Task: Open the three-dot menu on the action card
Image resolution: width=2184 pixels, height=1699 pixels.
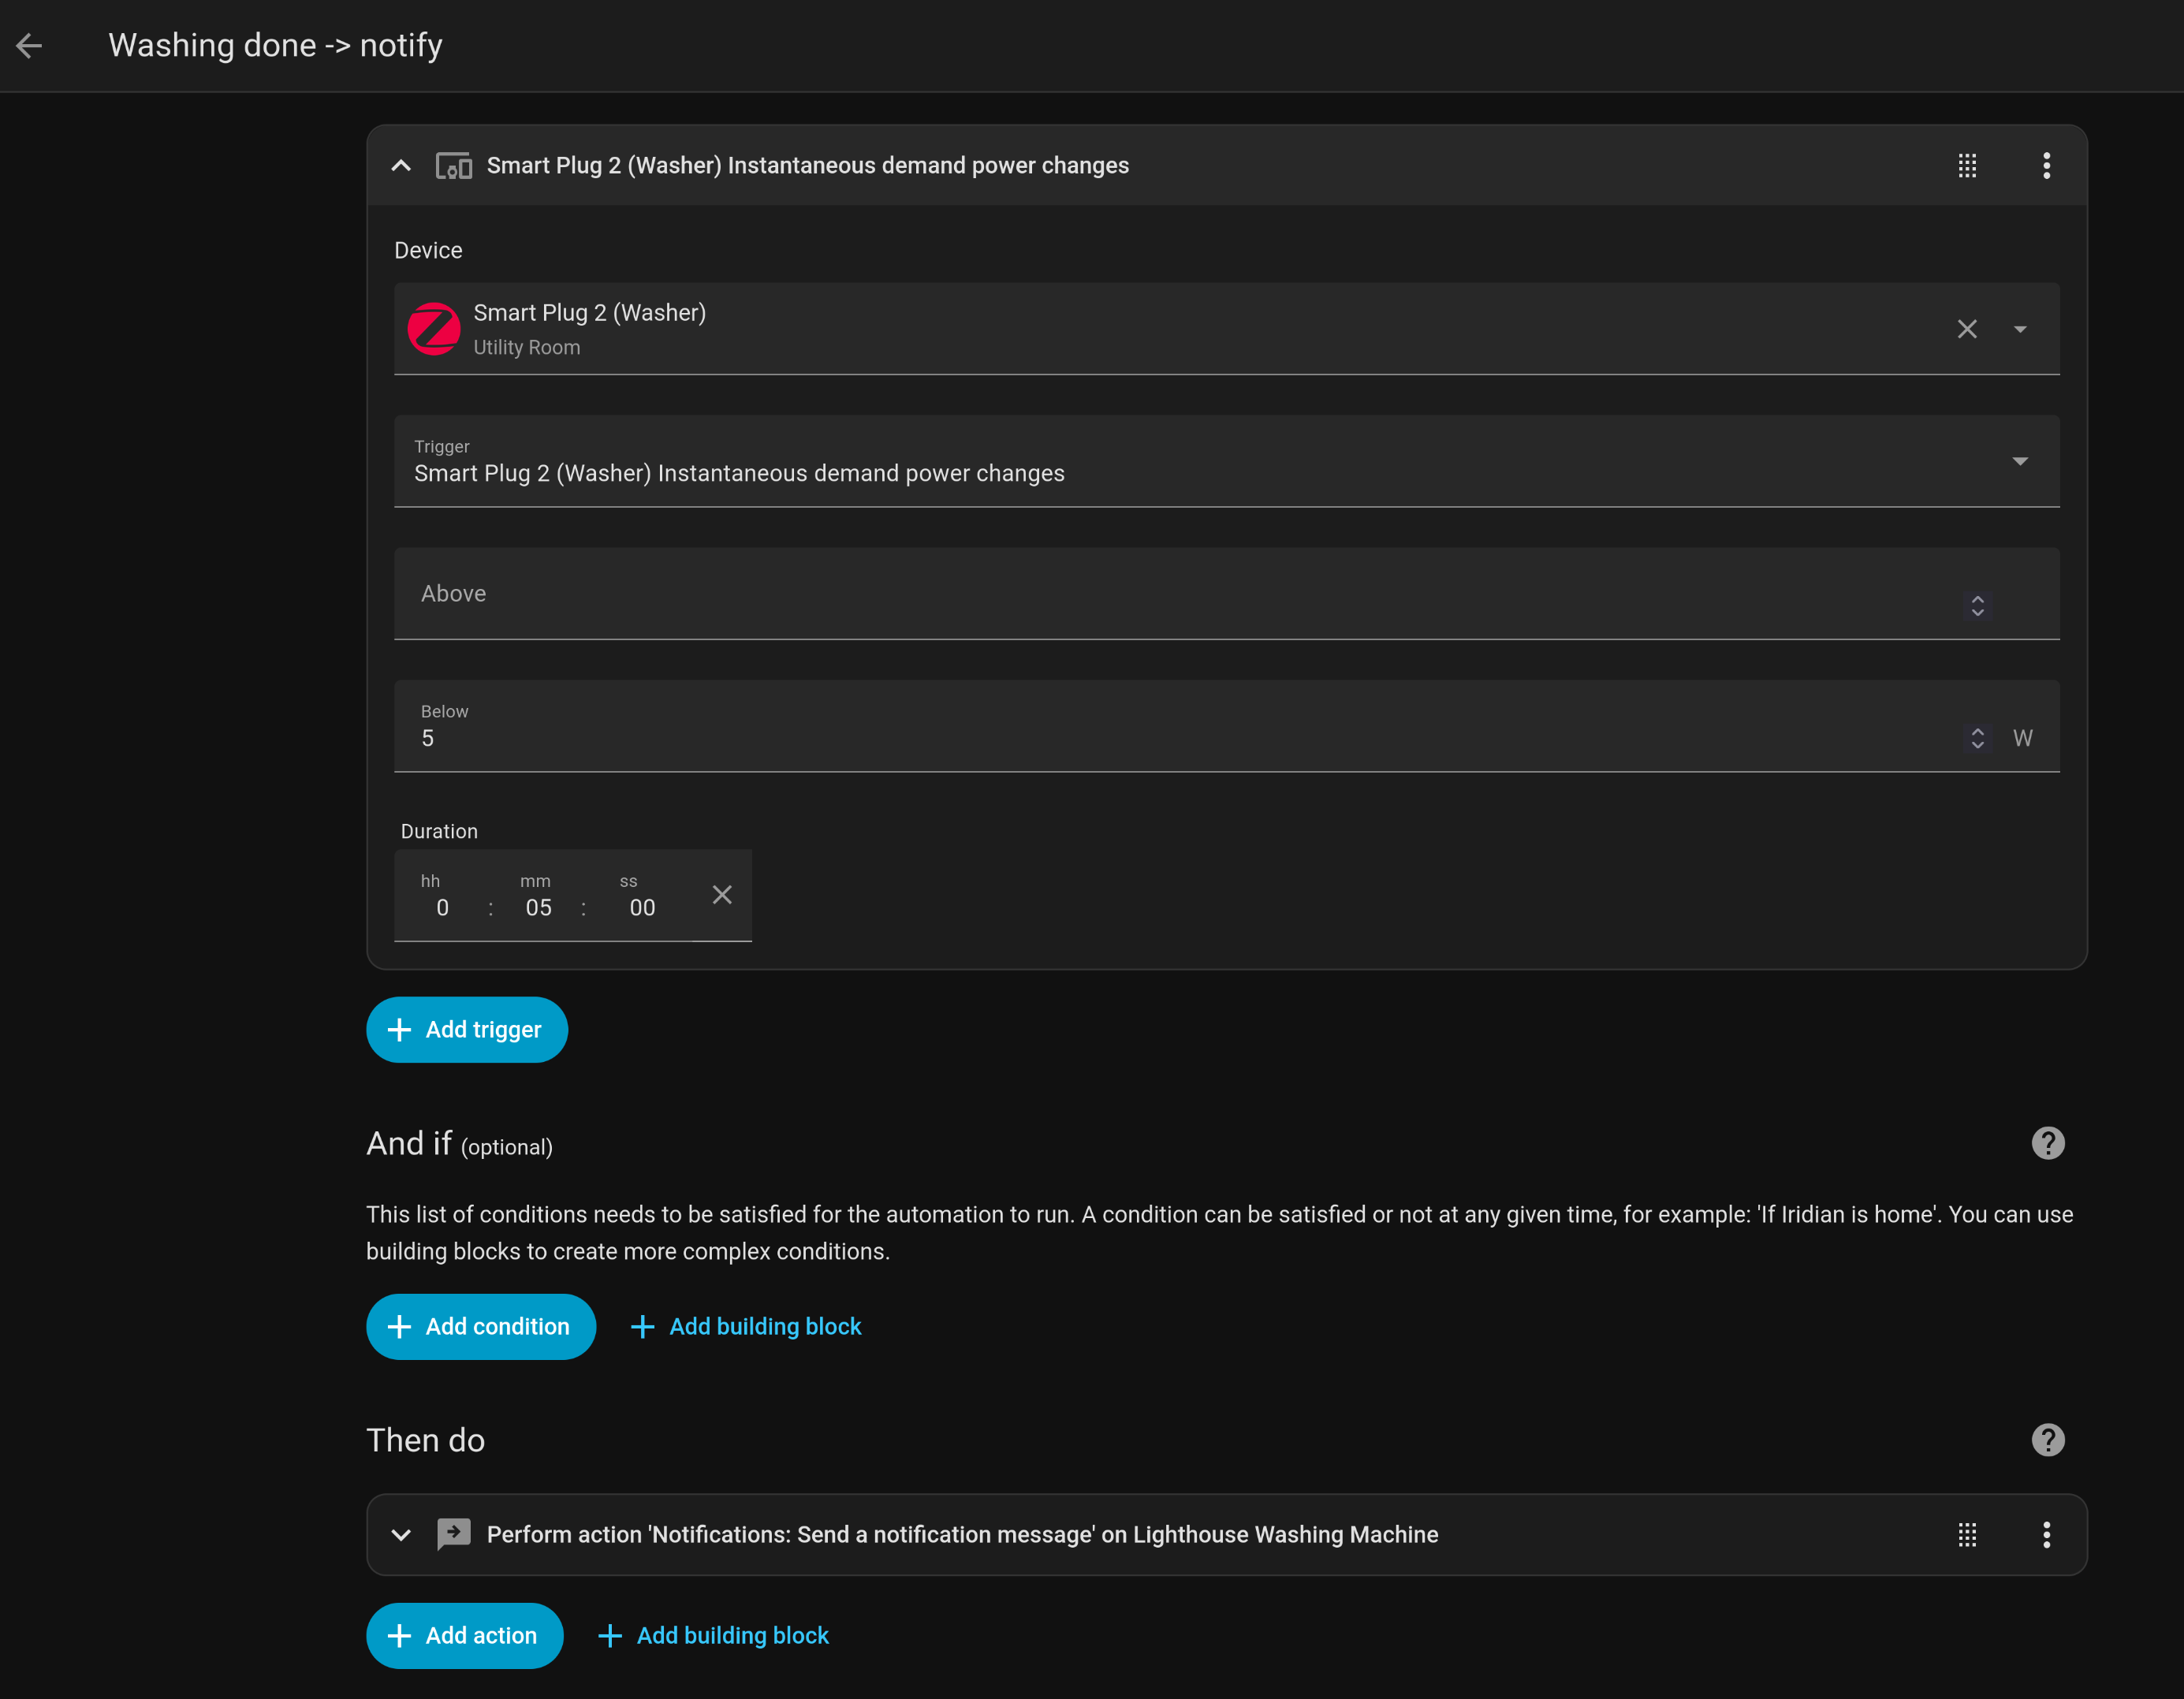Action: point(2046,1534)
